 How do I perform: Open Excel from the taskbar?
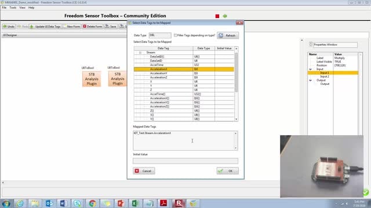tap(135, 203)
